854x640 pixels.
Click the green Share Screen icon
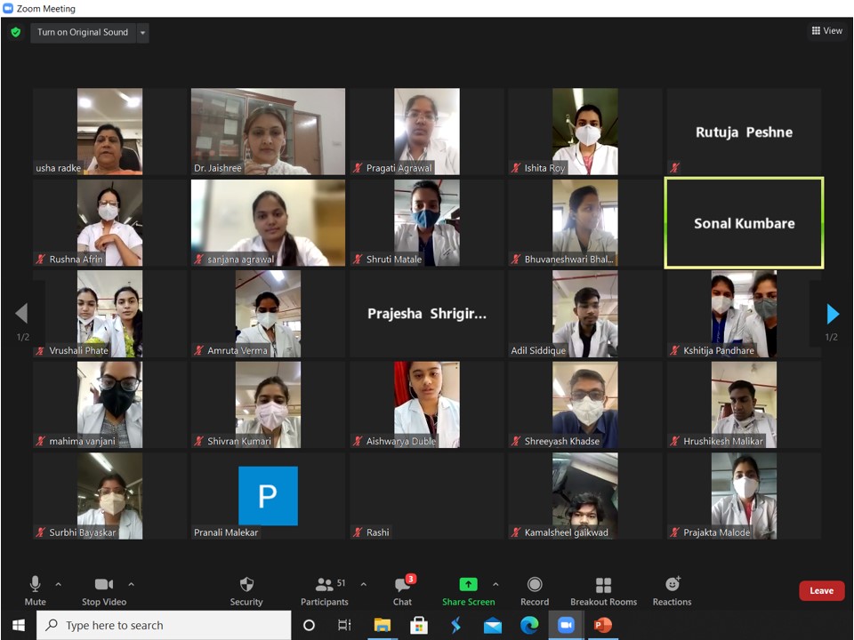(468, 584)
